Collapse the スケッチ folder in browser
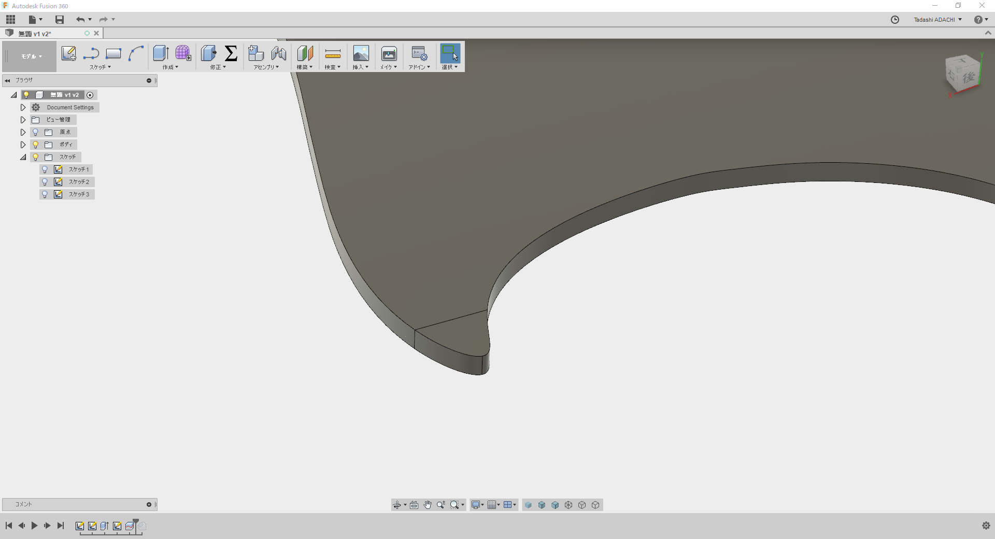This screenshot has height=539, width=995. coord(23,157)
